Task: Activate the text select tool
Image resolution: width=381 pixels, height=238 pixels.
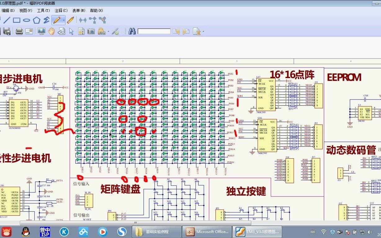Action: (81, 31)
